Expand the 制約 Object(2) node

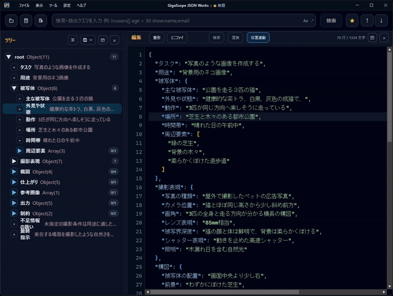point(14,214)
